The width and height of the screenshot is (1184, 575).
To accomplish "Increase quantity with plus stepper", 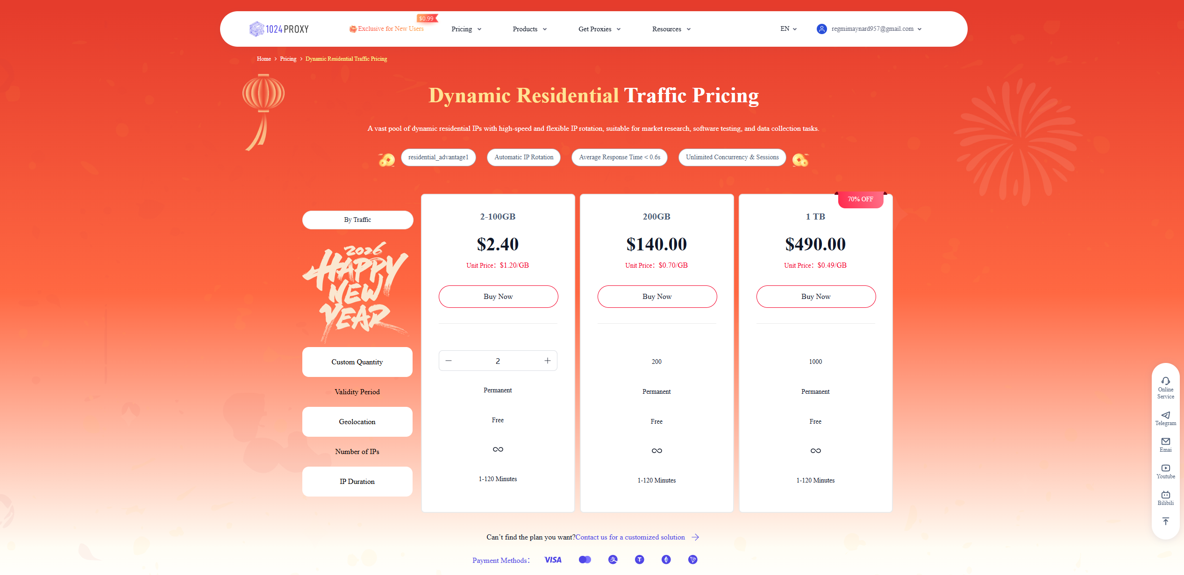I will pyautogui.click(x=547, y=361).
